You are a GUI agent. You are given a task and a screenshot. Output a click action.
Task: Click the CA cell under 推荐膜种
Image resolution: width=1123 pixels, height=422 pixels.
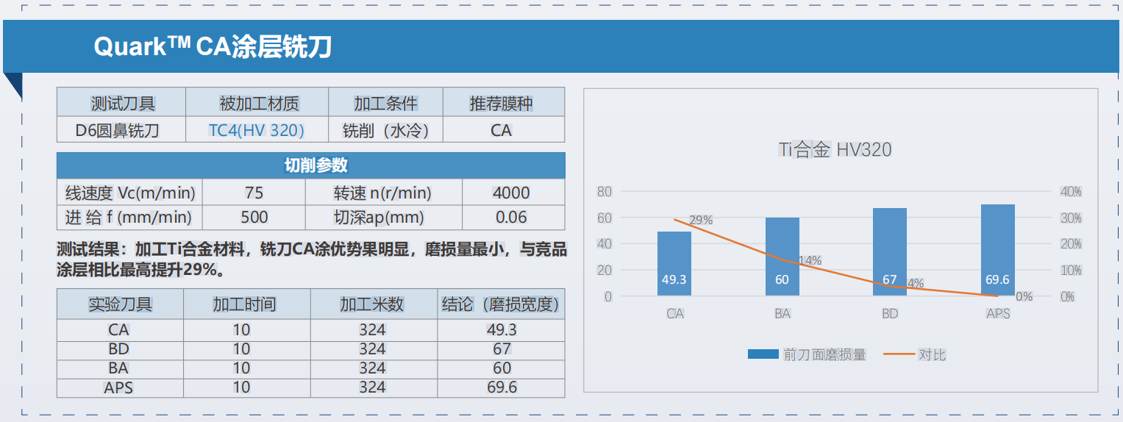click(504, 130)
